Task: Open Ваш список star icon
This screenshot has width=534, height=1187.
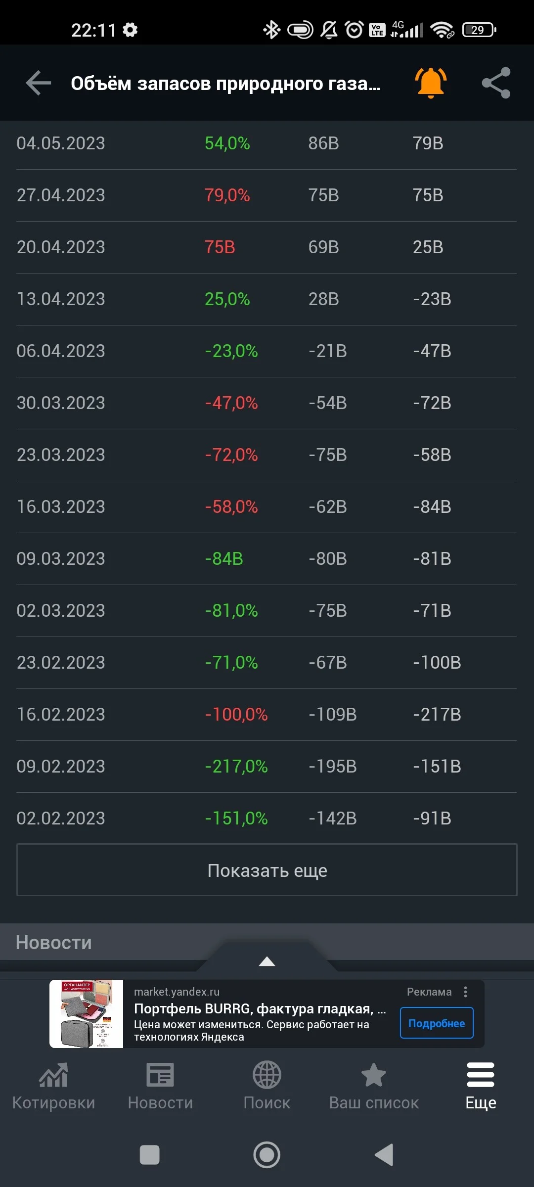Action: pyautogui.click(x=374, y=1075)
